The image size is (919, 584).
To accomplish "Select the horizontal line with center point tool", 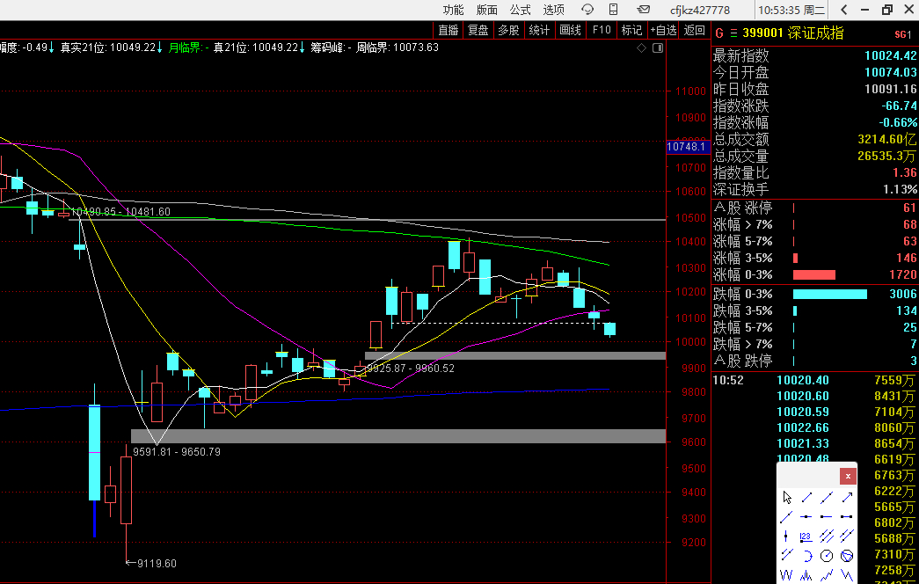I will 806,516.
